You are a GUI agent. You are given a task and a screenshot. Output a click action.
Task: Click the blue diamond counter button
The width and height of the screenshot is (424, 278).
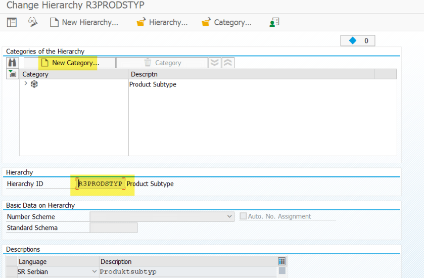(x=357, y=41)
